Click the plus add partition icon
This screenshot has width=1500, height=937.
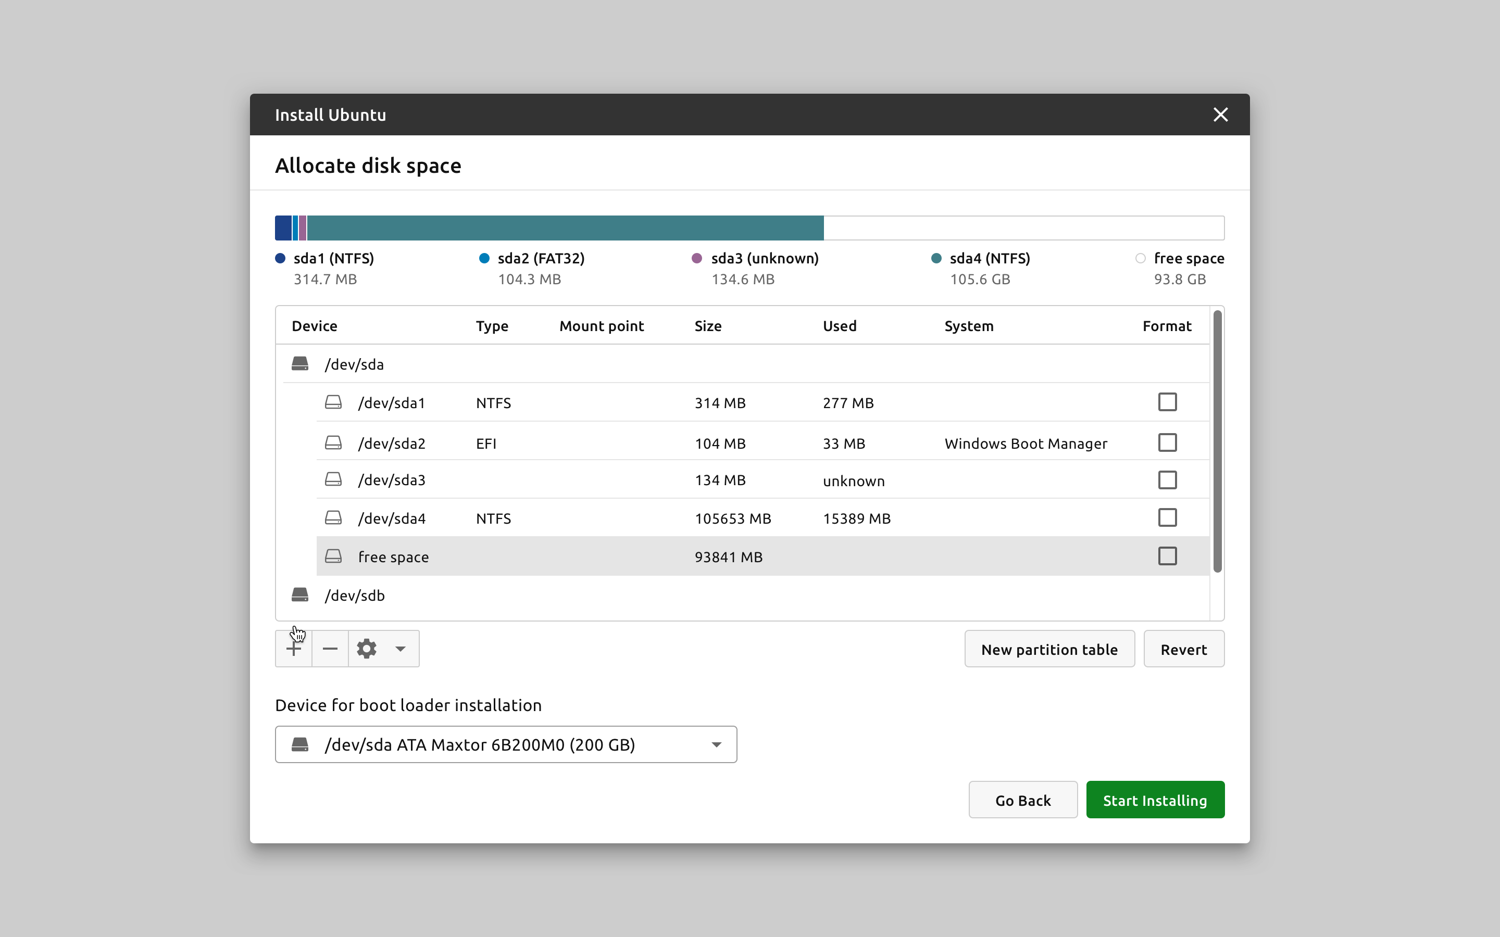tap(293, 649)
